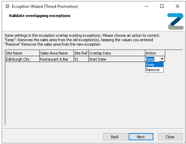Maximize the Exception Wizard window
The height and width of the screenshot is (144, 186).
[162, 6]
